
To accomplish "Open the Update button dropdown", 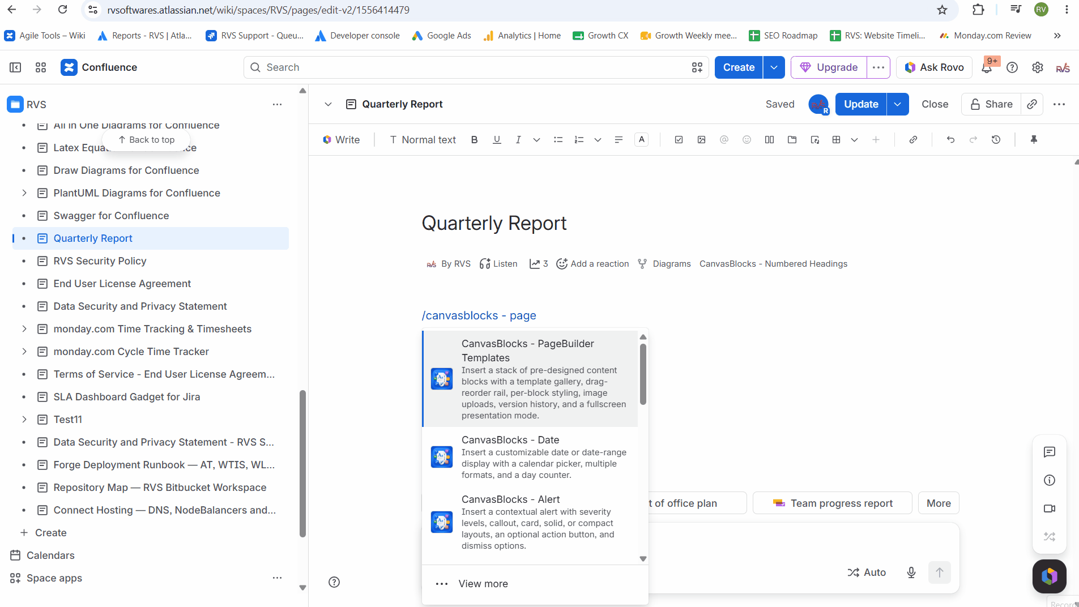I will point(898,104).
